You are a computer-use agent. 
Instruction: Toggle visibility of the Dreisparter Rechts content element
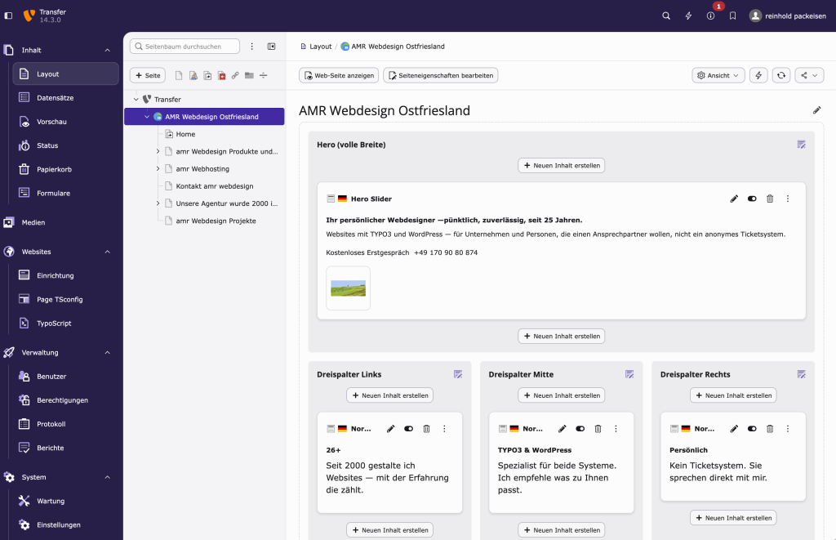tap(752, 428)
